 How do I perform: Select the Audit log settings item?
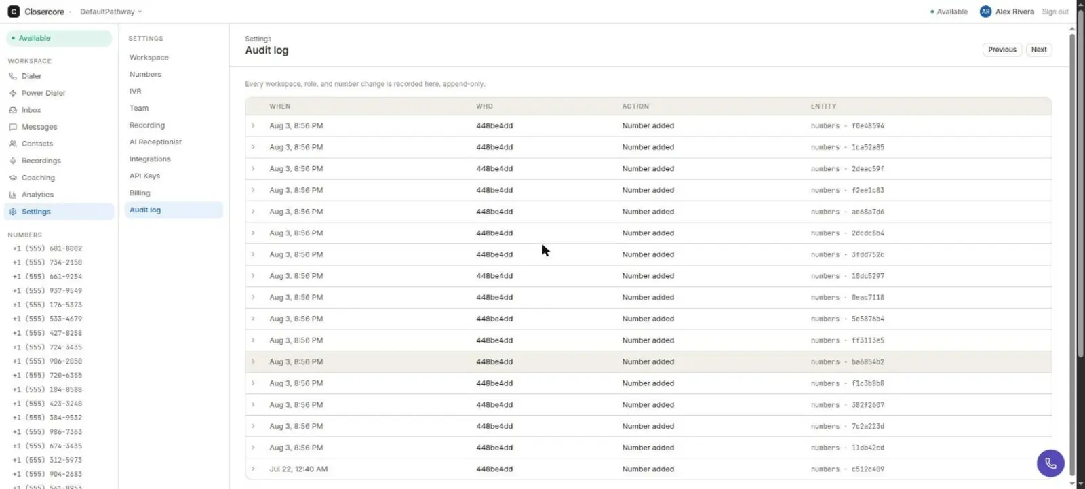[x=174, y=210]
